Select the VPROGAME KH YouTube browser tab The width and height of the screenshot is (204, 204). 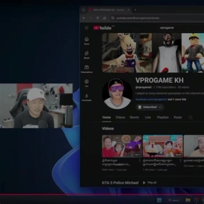pos(109,10)
